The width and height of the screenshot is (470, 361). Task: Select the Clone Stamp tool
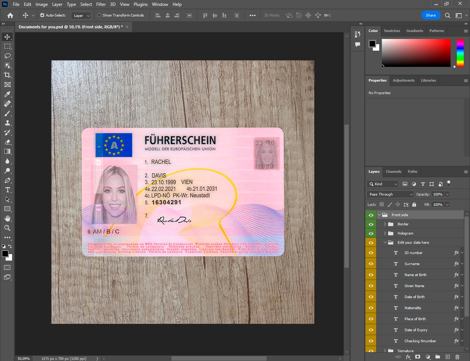pos(7,123)
